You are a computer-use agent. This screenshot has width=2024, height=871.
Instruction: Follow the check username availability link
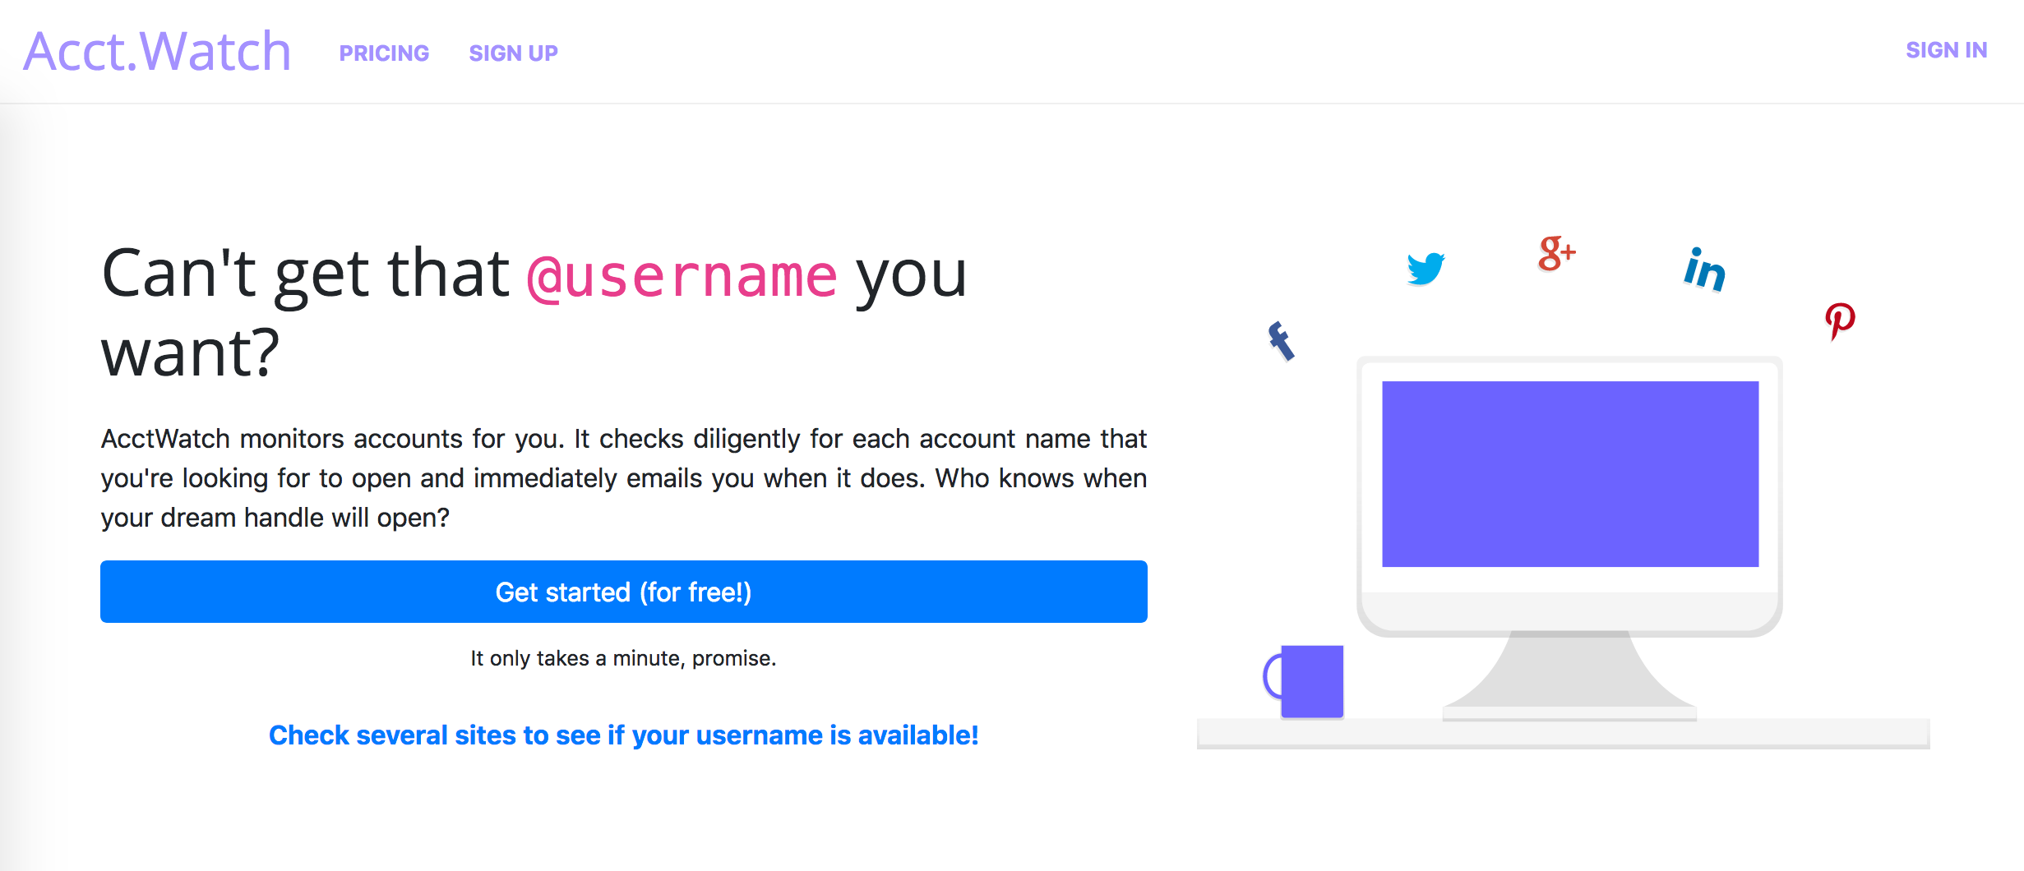click(623, 735)
